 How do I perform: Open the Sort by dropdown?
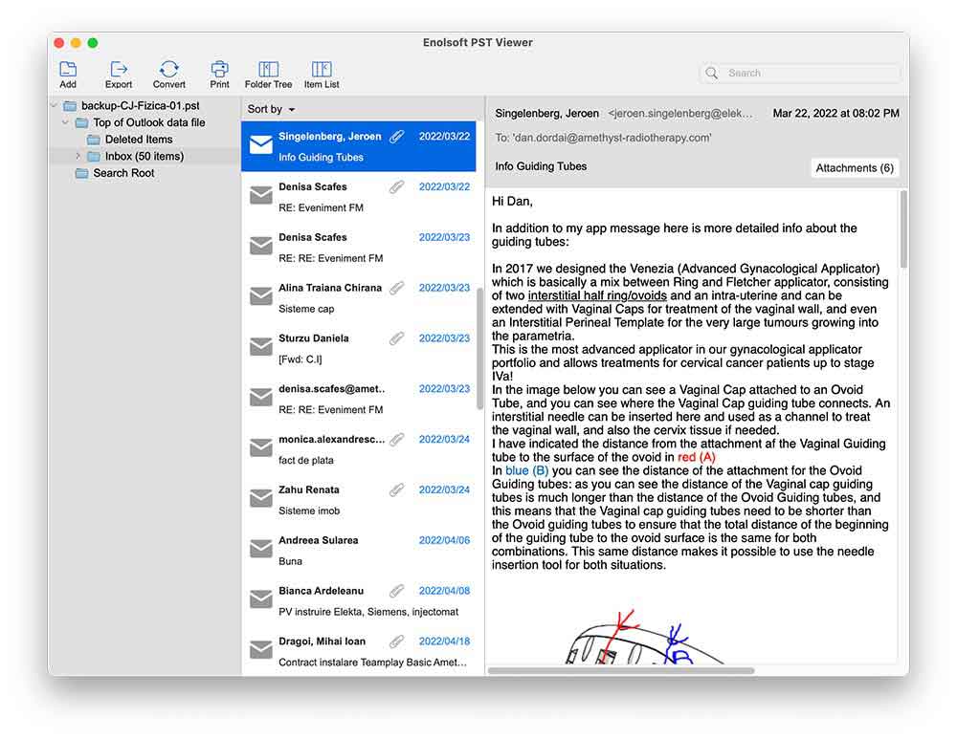coord(271,109)
